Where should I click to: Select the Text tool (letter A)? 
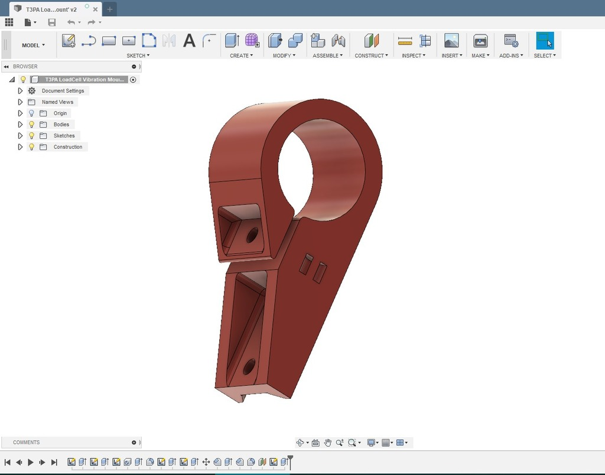[x=189, y=41]
